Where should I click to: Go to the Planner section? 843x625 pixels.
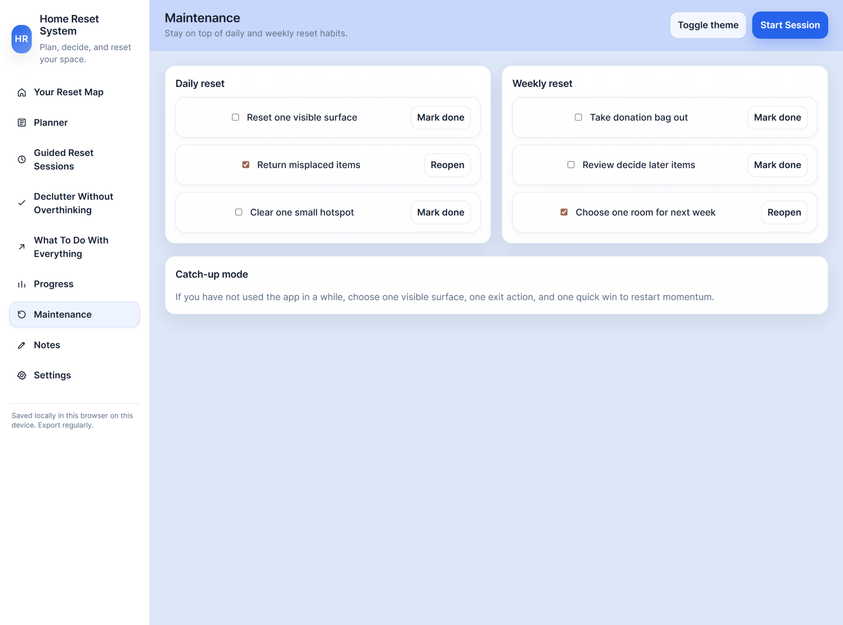coord(74,123)
